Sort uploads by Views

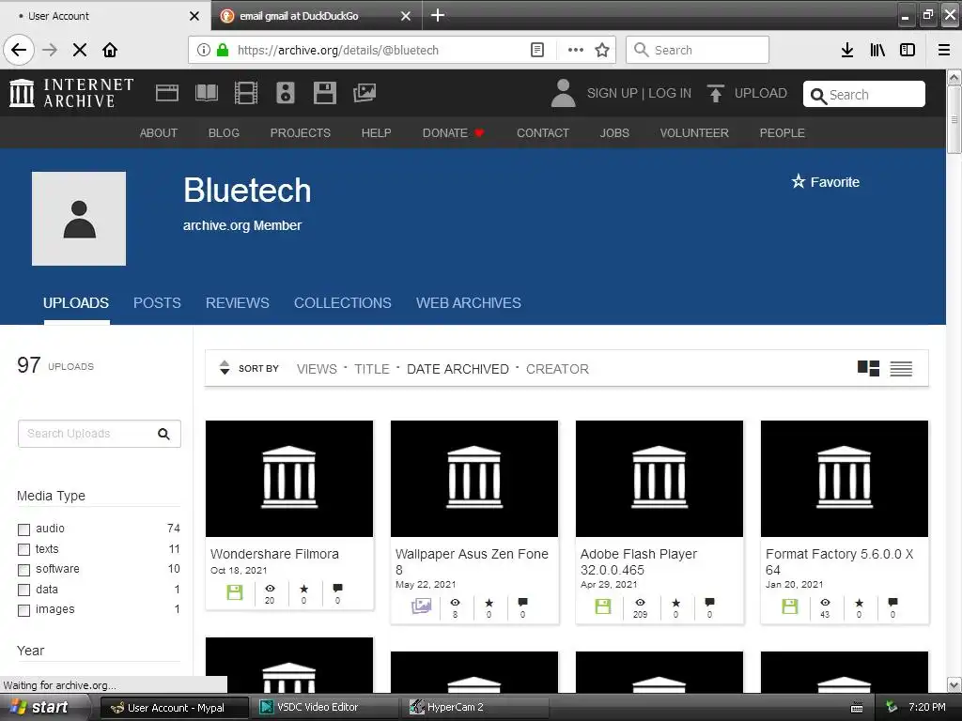(x=317, y=369)
